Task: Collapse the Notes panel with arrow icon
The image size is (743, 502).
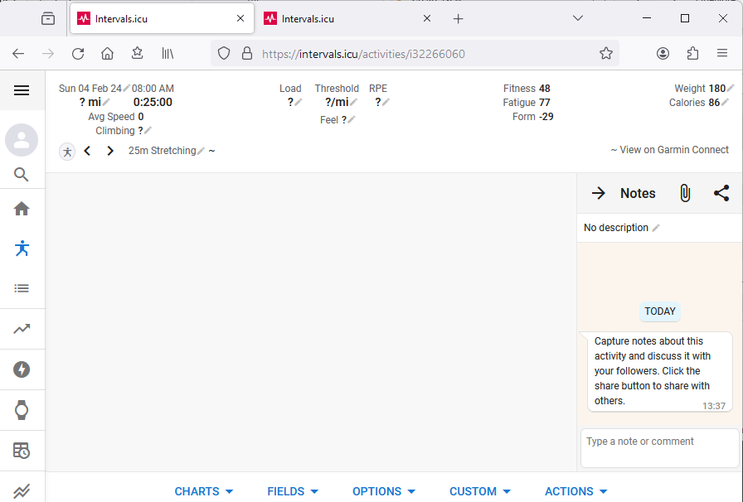Action: point(599,193)
